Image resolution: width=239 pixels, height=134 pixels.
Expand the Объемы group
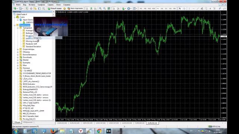pos(18,52)
